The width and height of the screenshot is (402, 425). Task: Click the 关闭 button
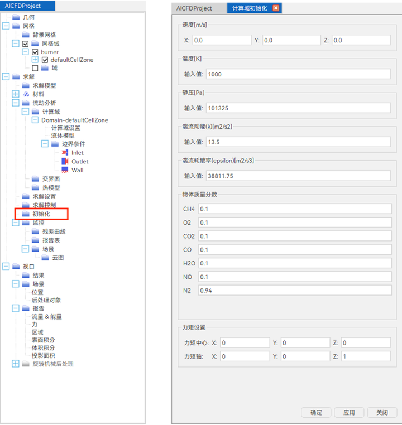(382, 413)
